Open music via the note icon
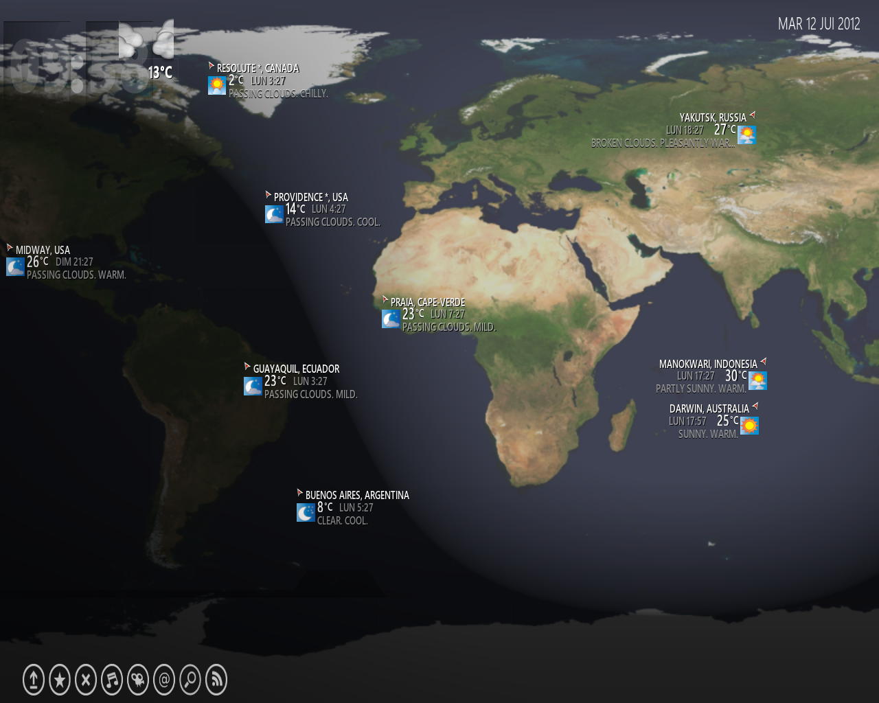 tap(112, 680)
